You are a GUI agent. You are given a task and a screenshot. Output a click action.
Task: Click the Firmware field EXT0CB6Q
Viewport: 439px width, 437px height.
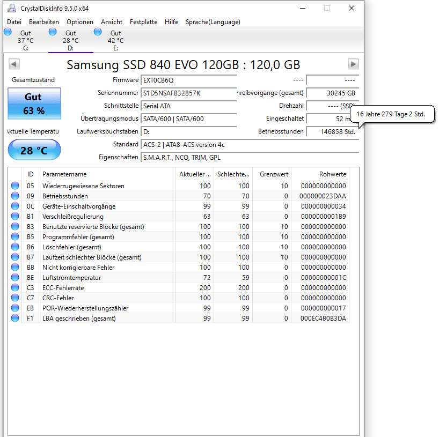point(189,80)
